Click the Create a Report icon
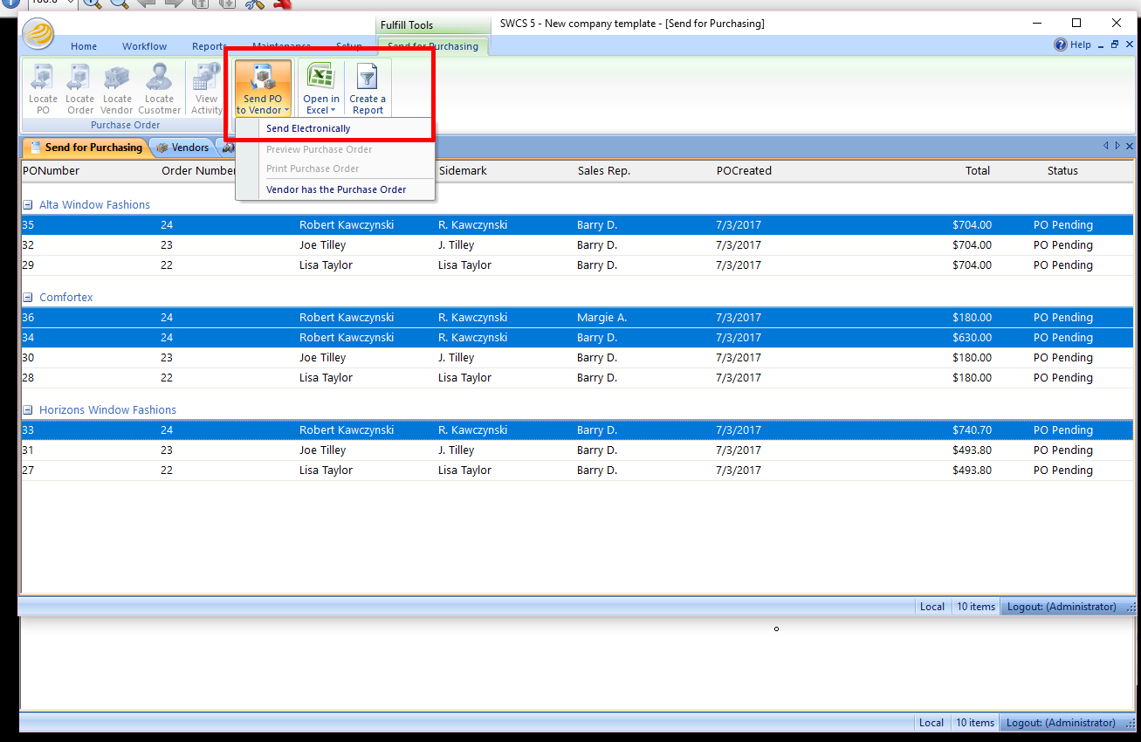Image resolution: width=1141 pixels, height=742 pixels. coord(368,89)
